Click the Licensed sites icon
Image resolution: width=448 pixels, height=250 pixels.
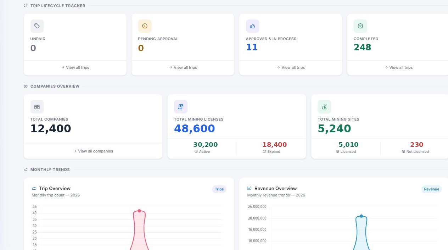tap(337, 151)
